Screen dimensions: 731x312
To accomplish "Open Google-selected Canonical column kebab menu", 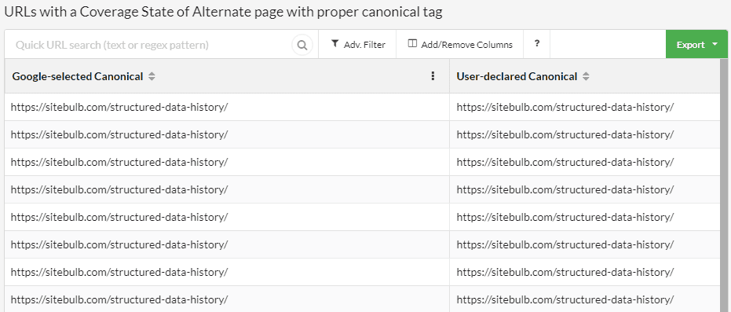I will click(x=433, y=76).
